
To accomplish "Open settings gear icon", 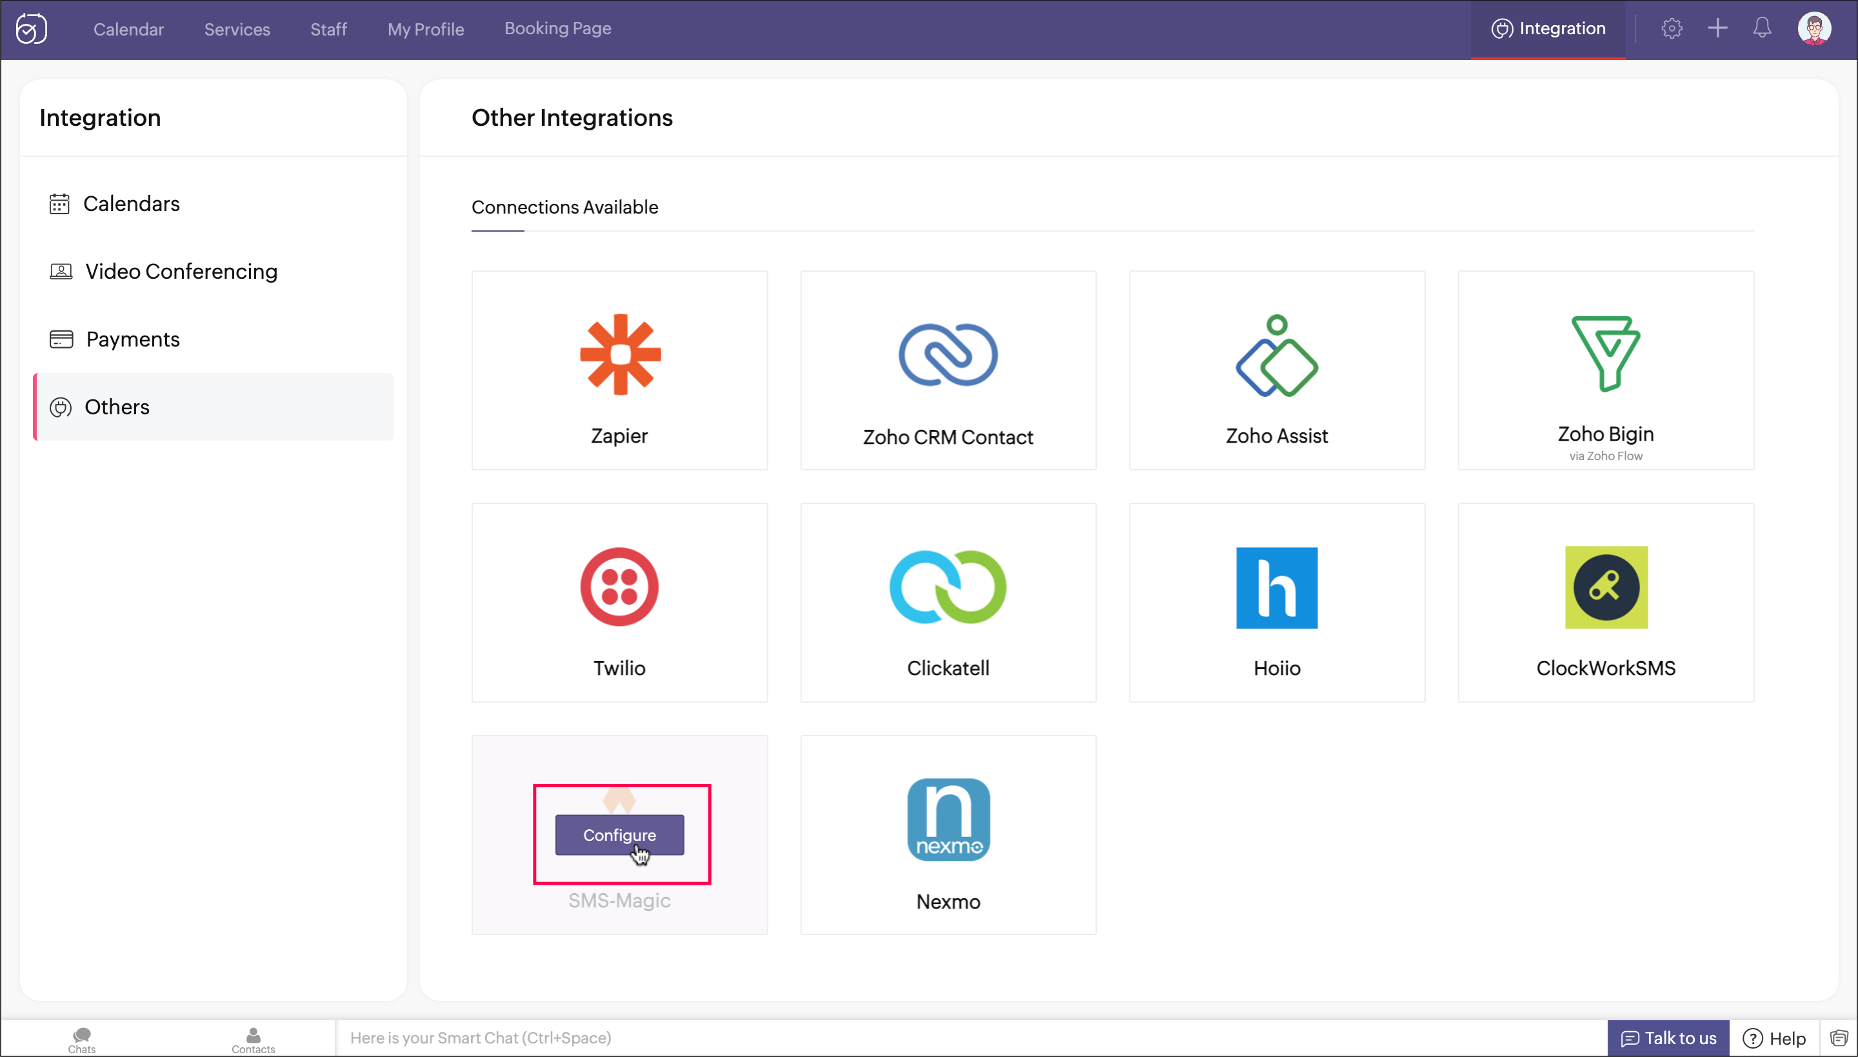I will 1672,28.
